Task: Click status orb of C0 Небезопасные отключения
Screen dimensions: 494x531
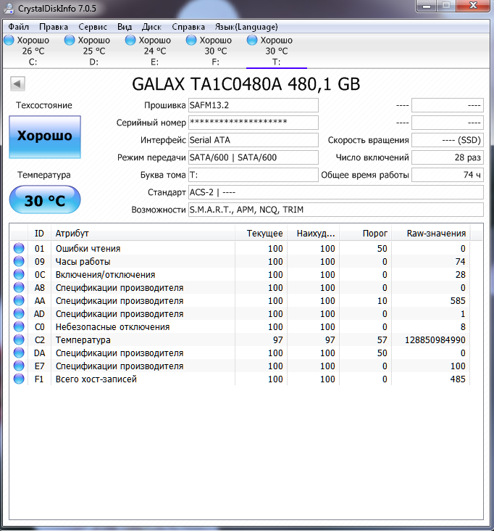Action: [19, 326]
